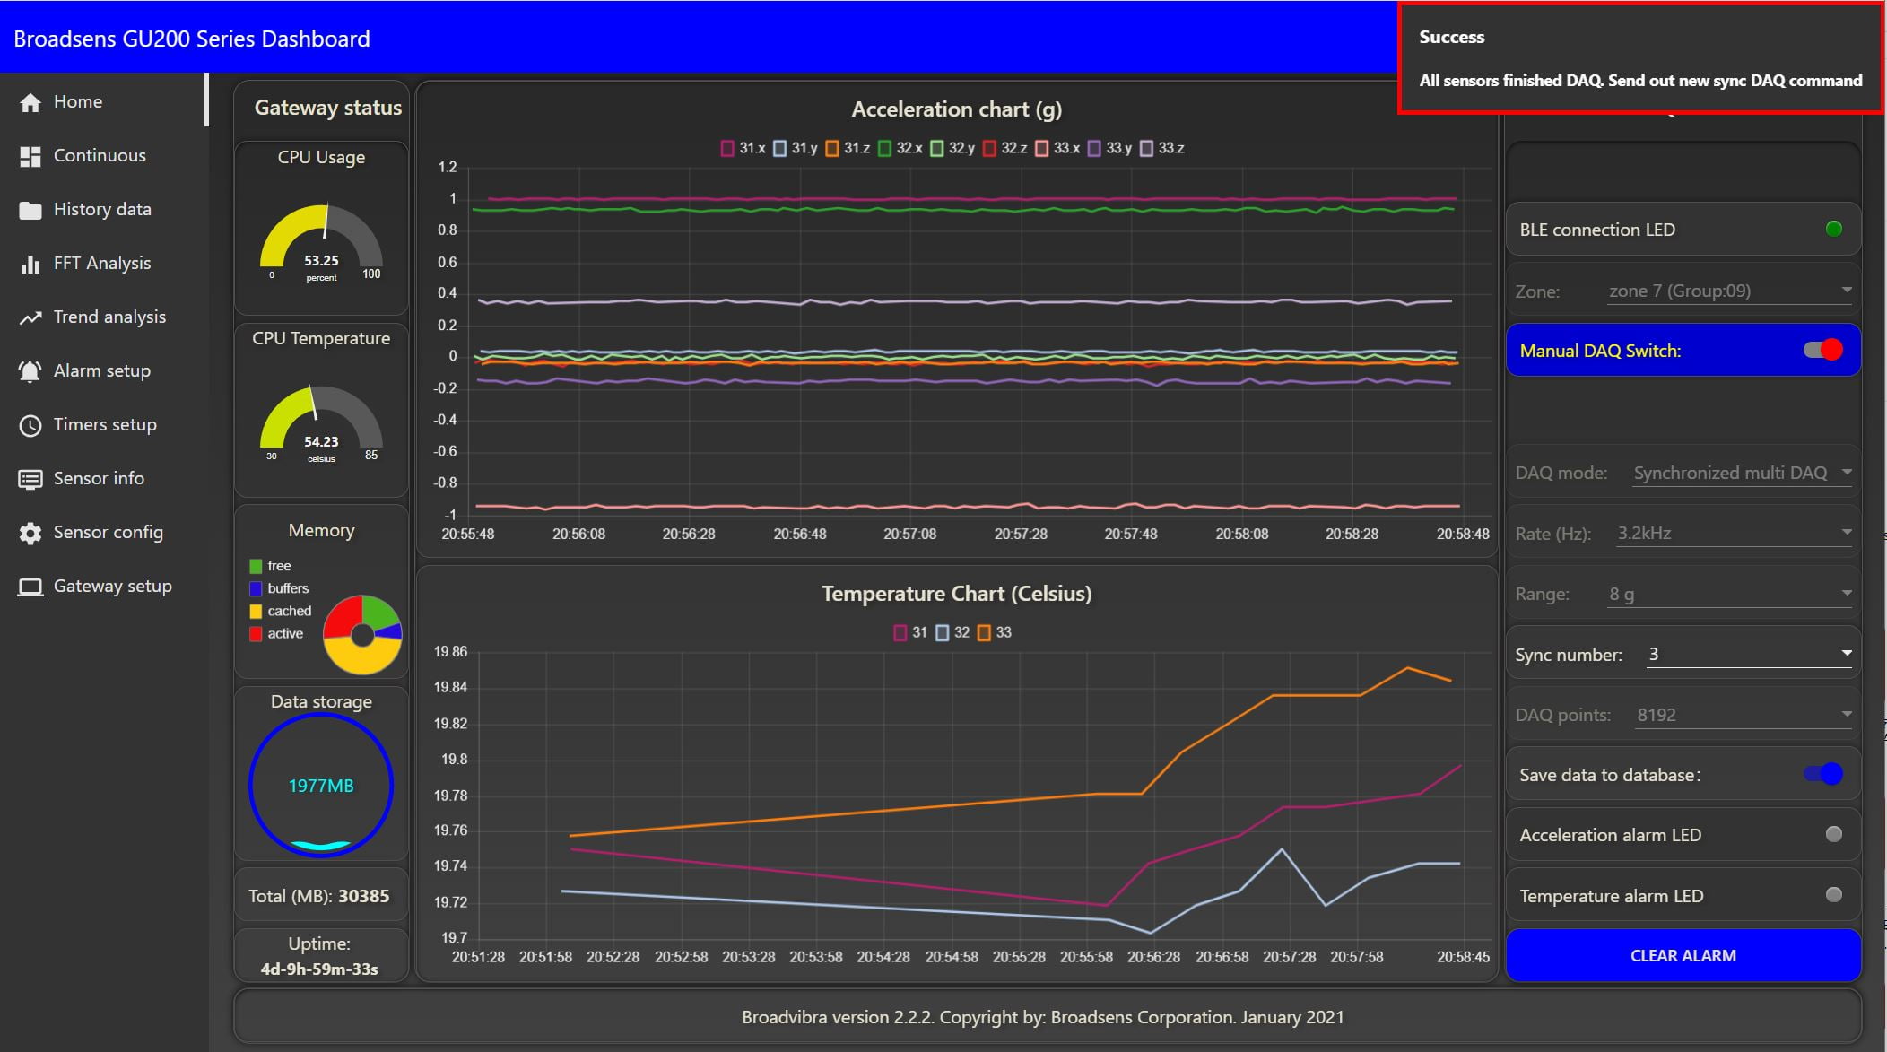Image resolution: width=1887 pixels, height=1052 pixels.
Task: Open FFT Analysis page
Action: pyautogui.click(x=102, y=263)
